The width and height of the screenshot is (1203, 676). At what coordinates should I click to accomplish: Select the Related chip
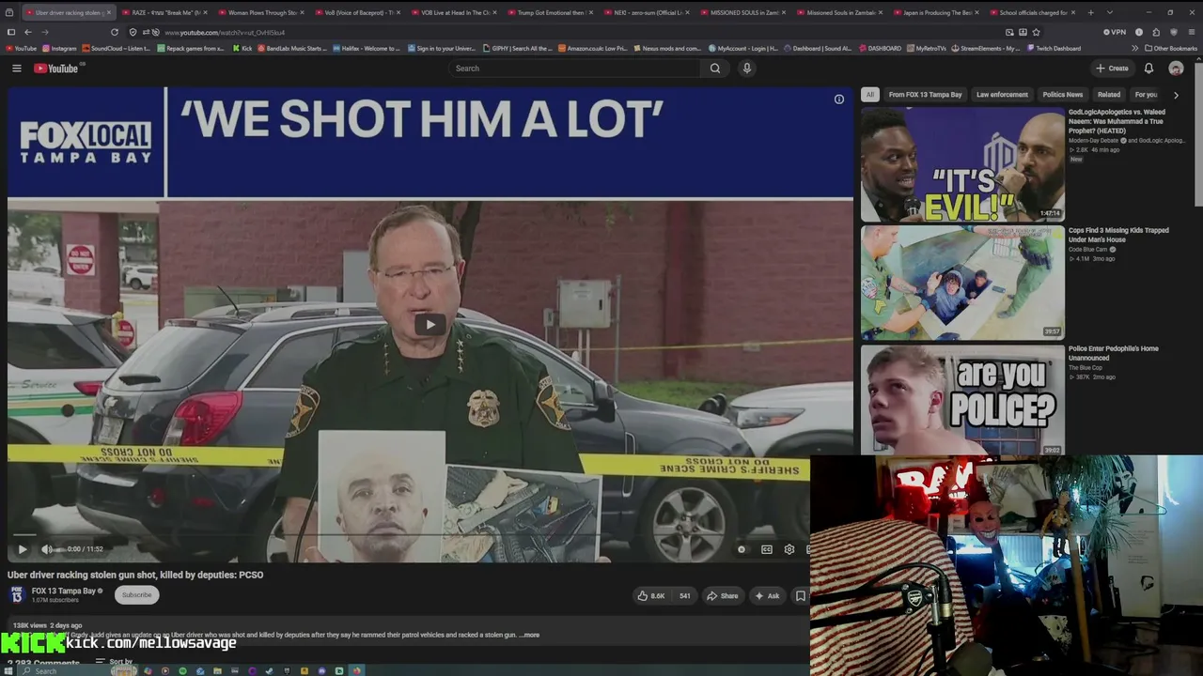click(x=1109, y=95)
